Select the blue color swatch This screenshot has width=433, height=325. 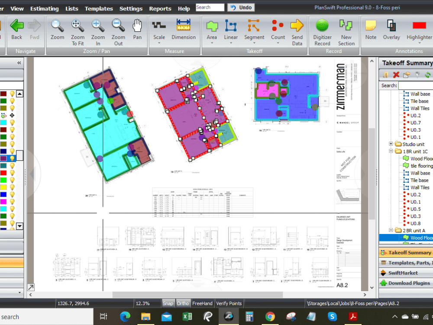pyautogui.click(x=3, y=194)
